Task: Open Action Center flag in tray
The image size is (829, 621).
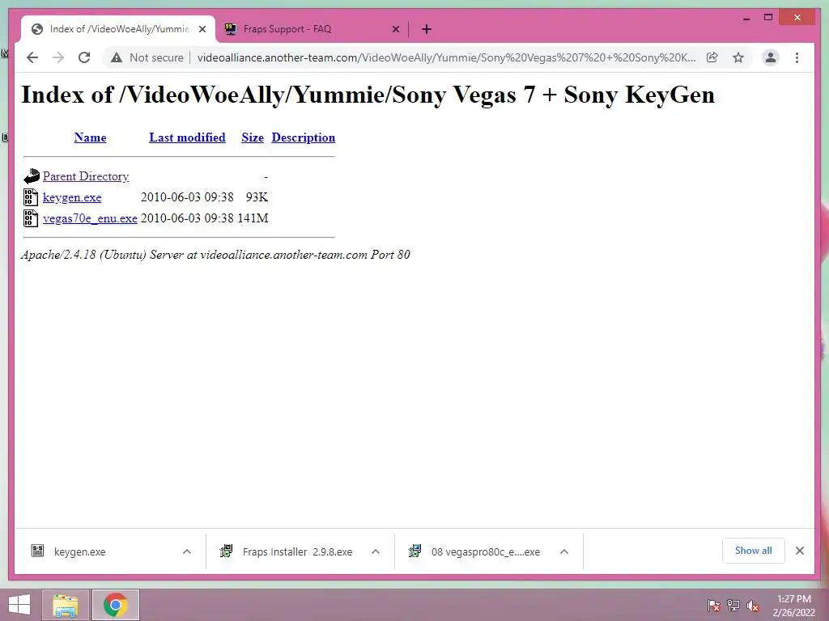Action: click(714, 606)
